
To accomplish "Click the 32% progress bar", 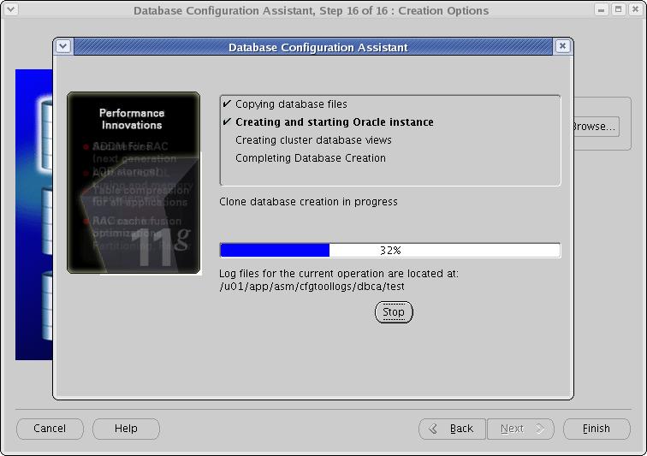I will 390,250.
